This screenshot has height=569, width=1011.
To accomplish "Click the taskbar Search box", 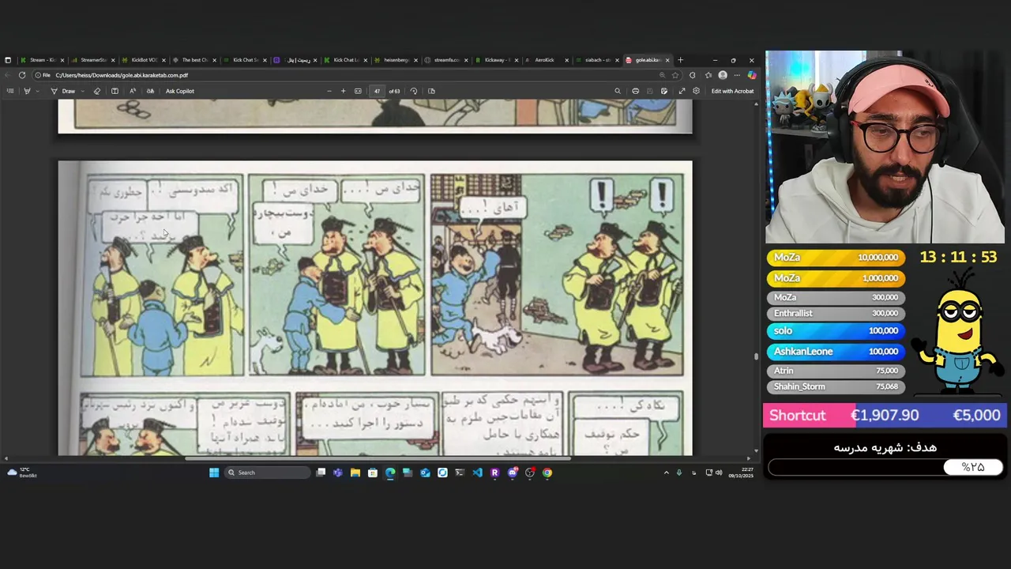I will 267,473.
